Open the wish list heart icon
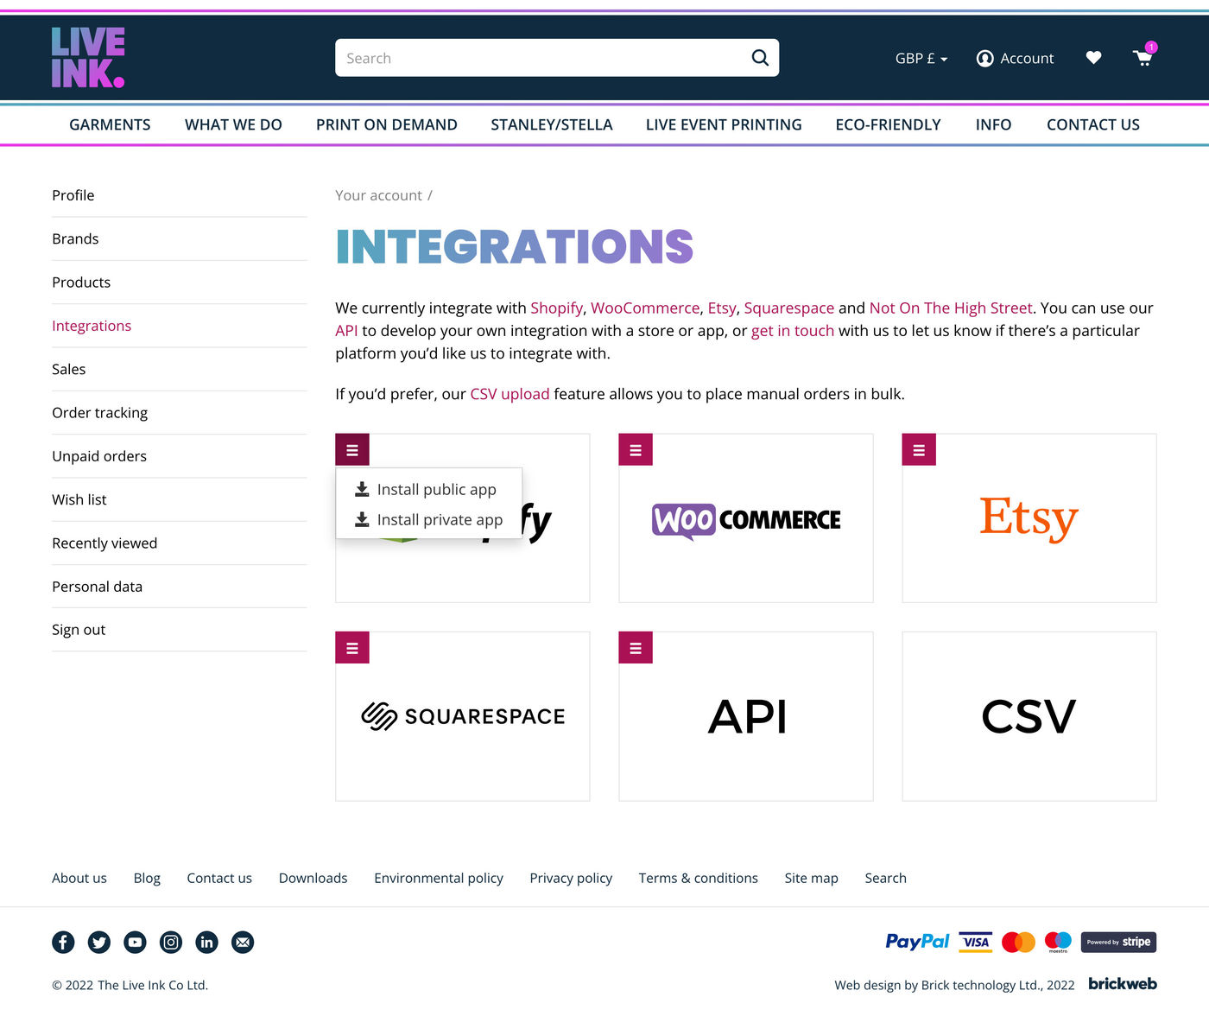Image resolution: width=1209 pixels, height=1016 pixels. 1093,58
